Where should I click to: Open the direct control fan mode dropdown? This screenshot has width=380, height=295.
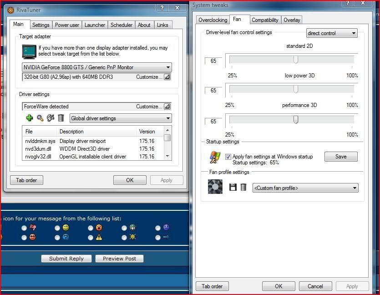[332, 33]
